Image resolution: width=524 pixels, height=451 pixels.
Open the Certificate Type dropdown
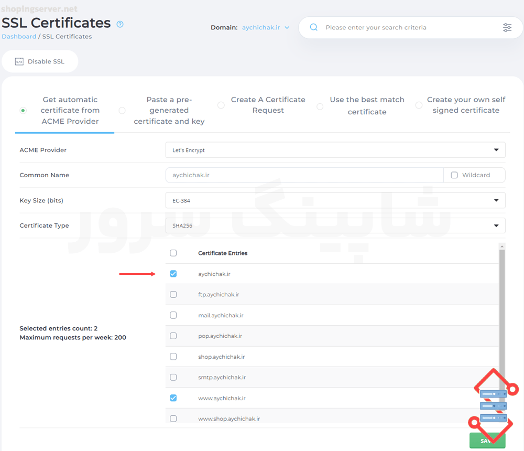click(x=335, y=225)
